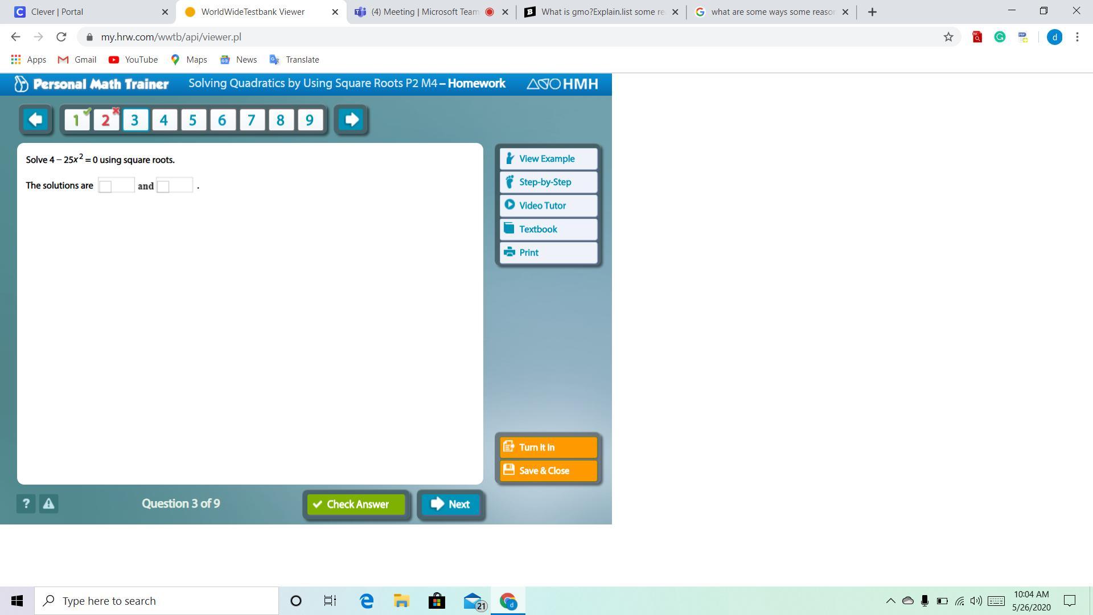Open File Explorer from the taskbar
Screen dimensions: 1093x615
pos(401,601)
